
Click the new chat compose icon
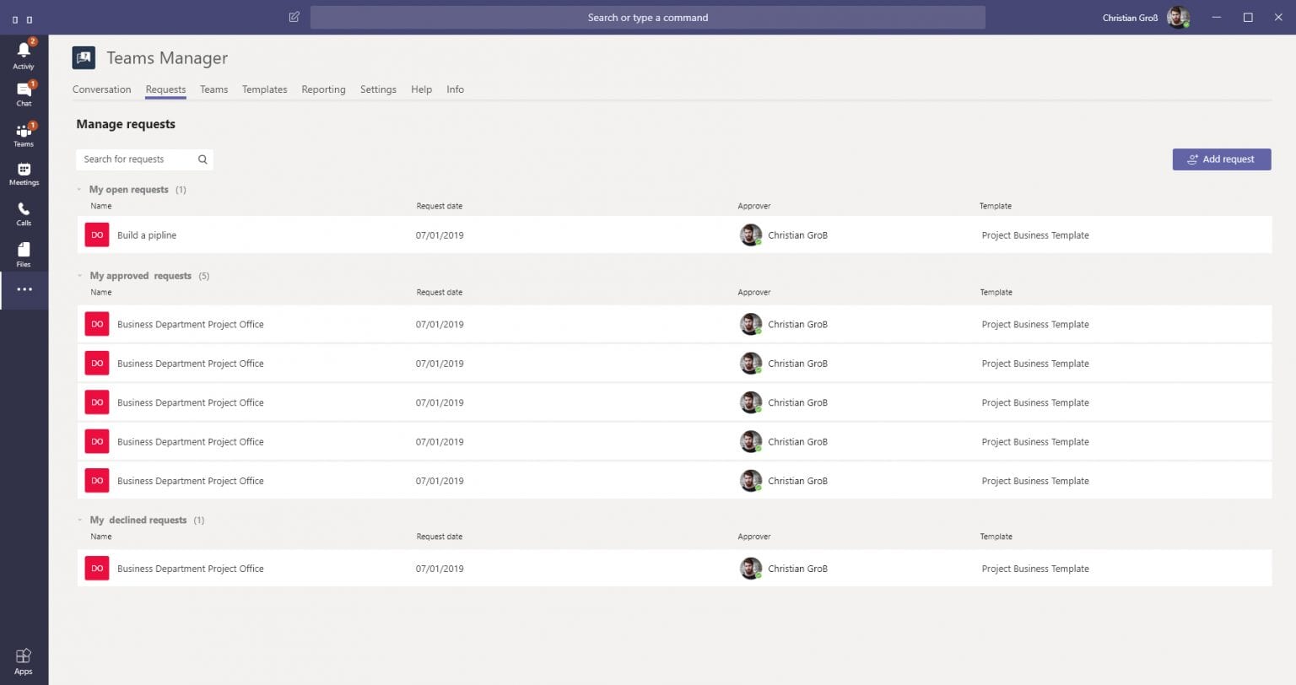[x=294, y=17]
